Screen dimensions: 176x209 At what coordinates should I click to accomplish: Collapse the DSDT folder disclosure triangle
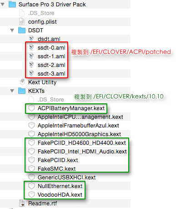pyautogui.click(x=12, y=30)
